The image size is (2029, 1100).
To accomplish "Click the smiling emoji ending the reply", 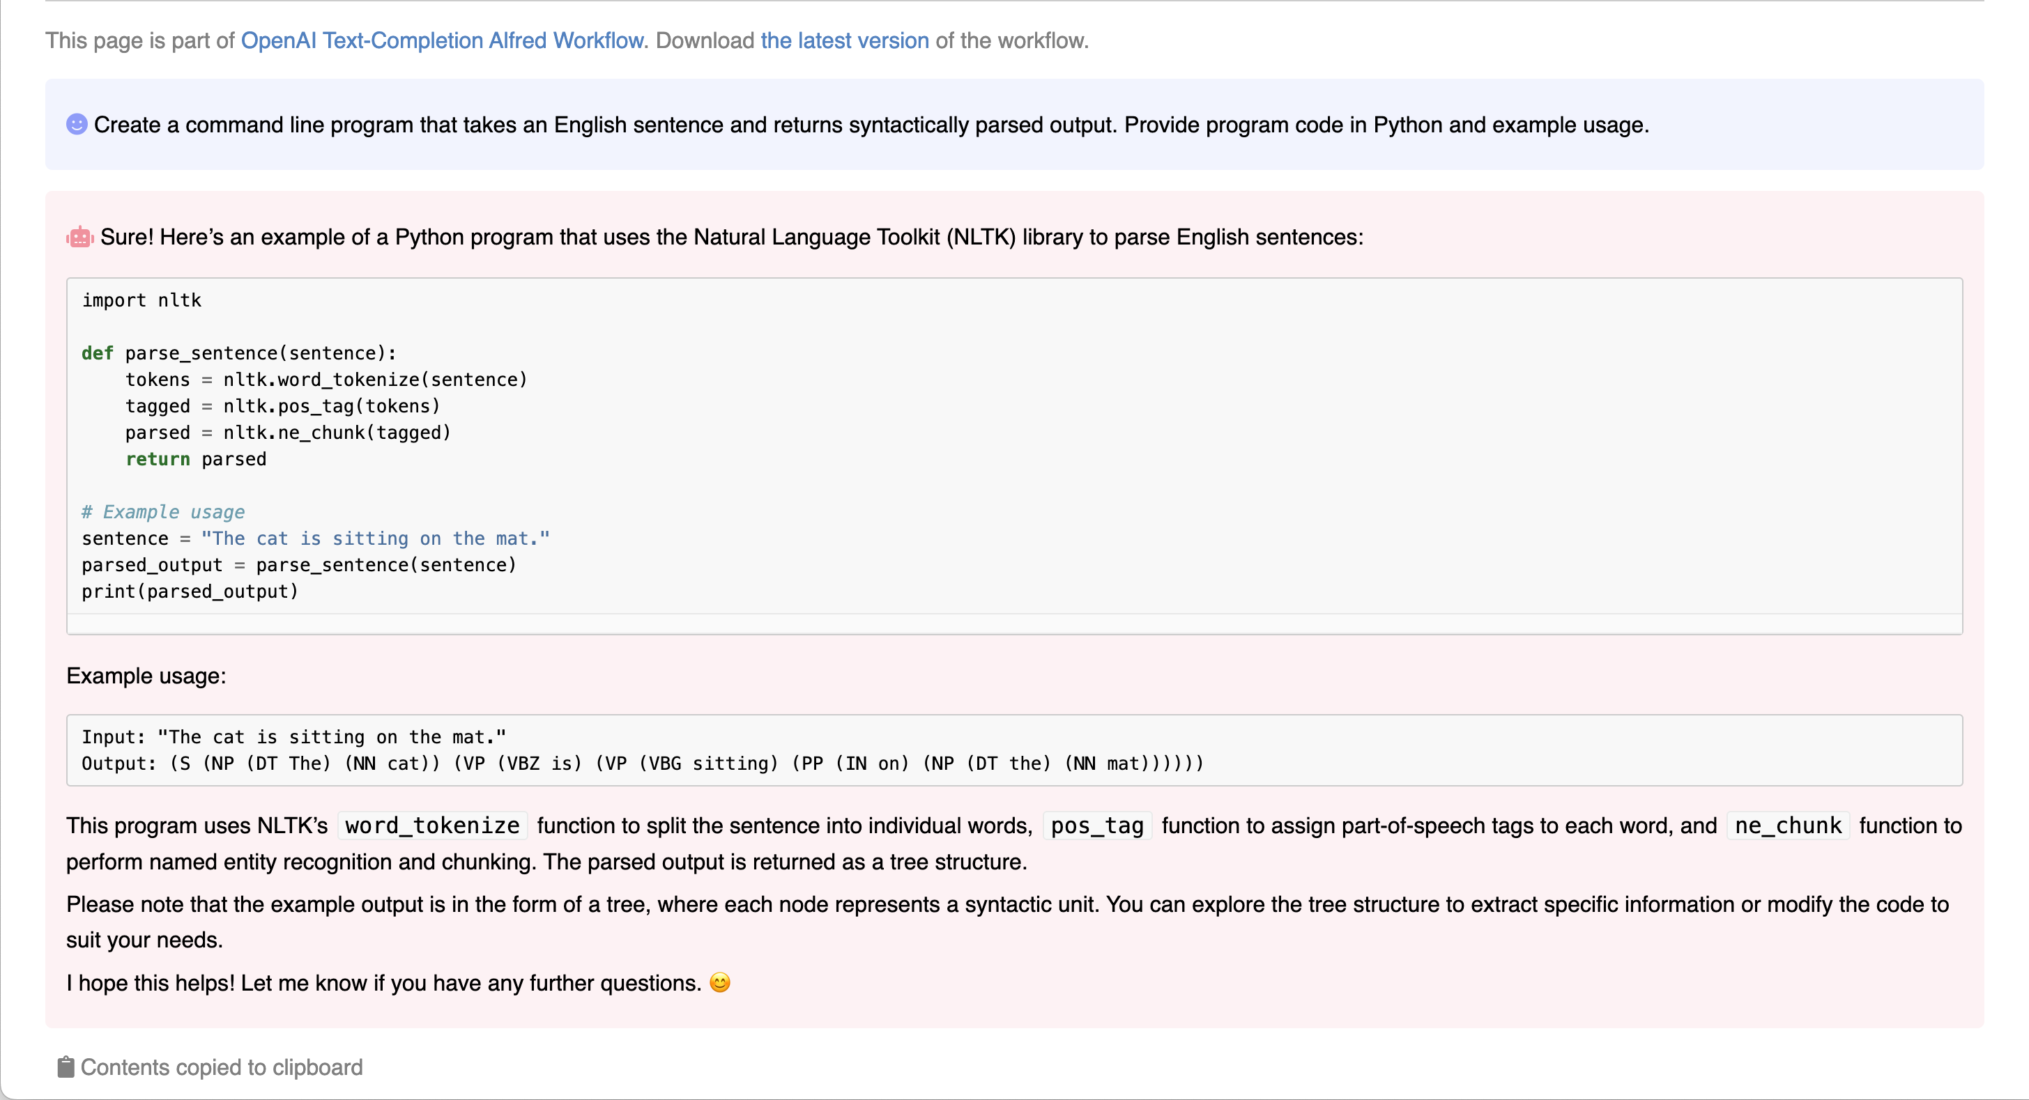I will pos(719,983).
